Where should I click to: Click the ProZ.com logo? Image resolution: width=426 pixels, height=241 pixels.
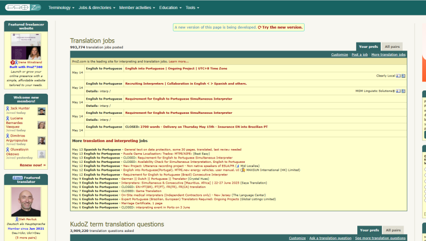(23, 7)
